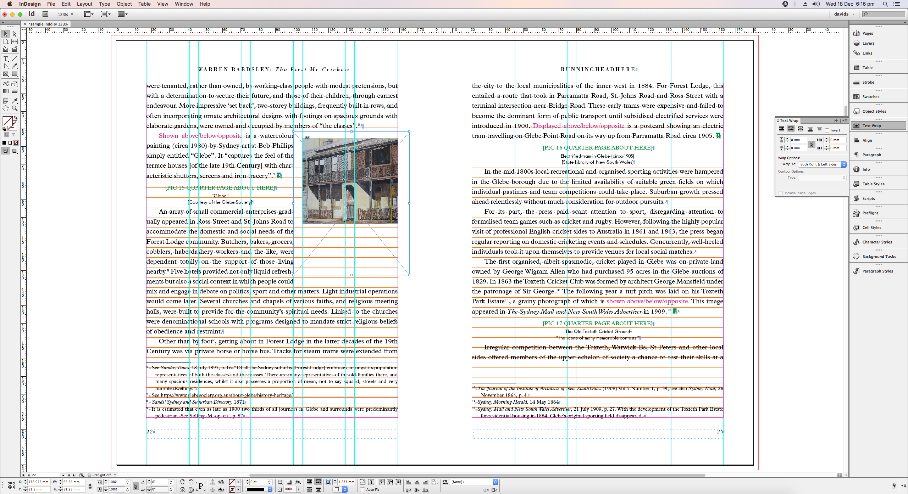This screenshot has width=908, height=494.
Task: Open the Paragraph Styles panel
Action: pos(877,271)
